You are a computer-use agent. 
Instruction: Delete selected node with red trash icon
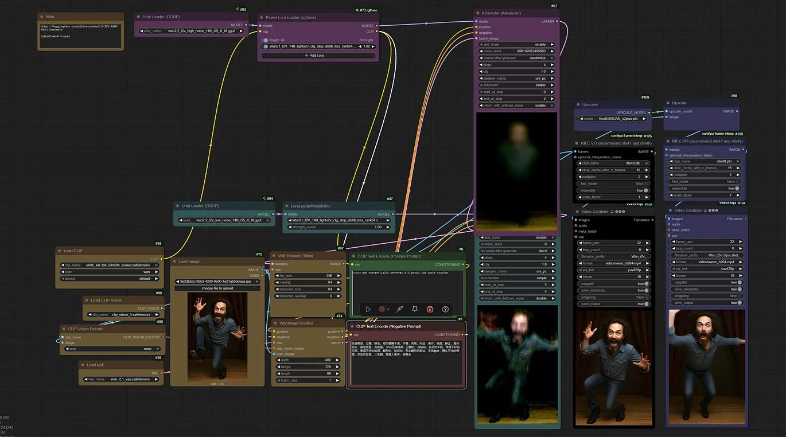(x=430, y=309)
